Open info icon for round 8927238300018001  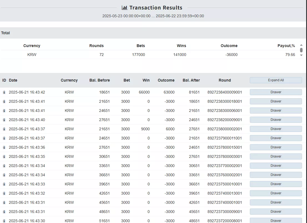(x=4, y=102)
